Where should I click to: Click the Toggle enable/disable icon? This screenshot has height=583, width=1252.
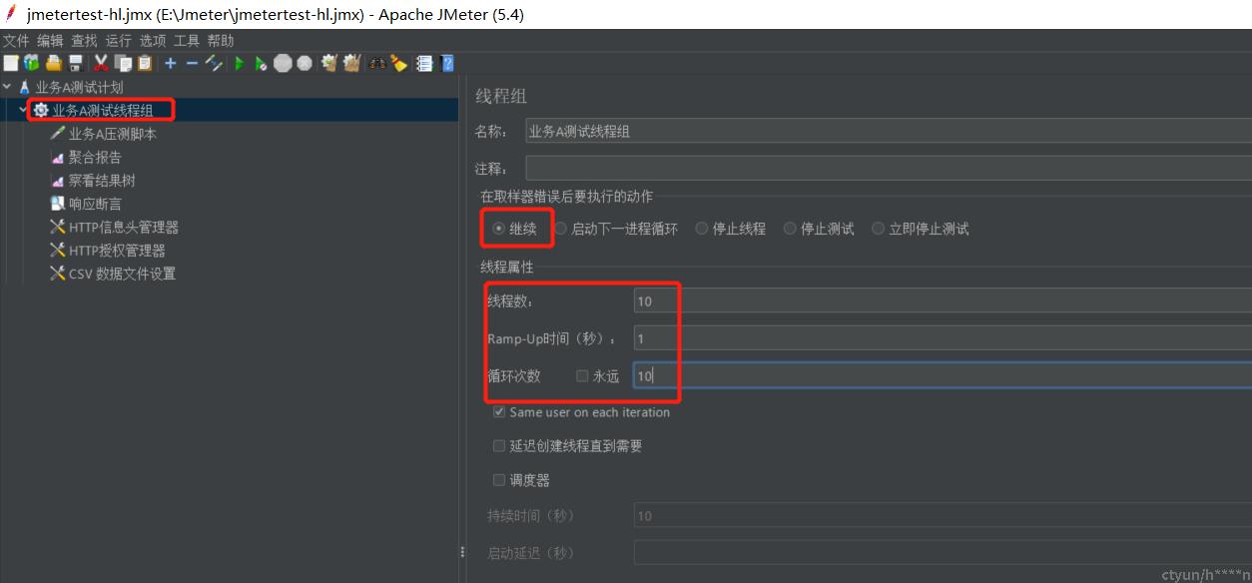(214, 63)
